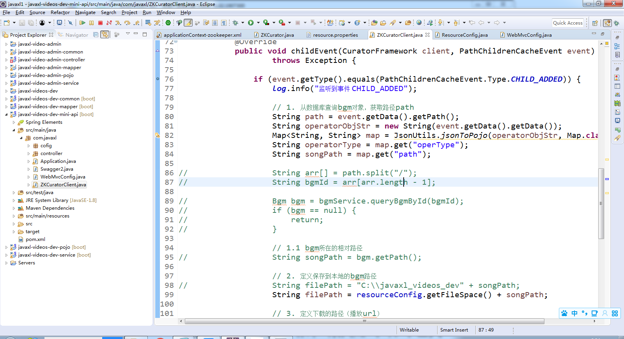Open the Run configurations dropdown arrow
This screenshot has width=624, height=339.
click(x=258, y=23)
